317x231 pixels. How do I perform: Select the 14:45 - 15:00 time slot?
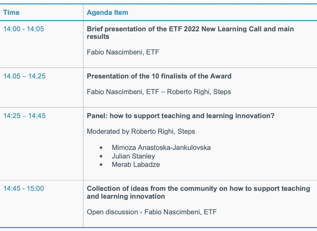[24, 189]
